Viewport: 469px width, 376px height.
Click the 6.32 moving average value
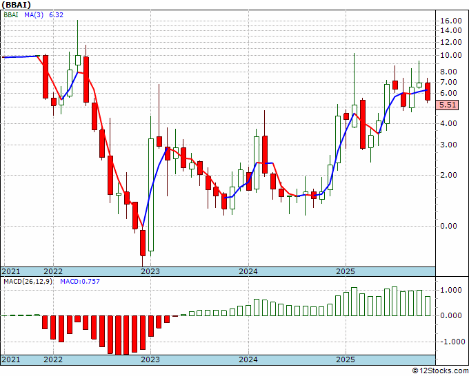(56, 15)
